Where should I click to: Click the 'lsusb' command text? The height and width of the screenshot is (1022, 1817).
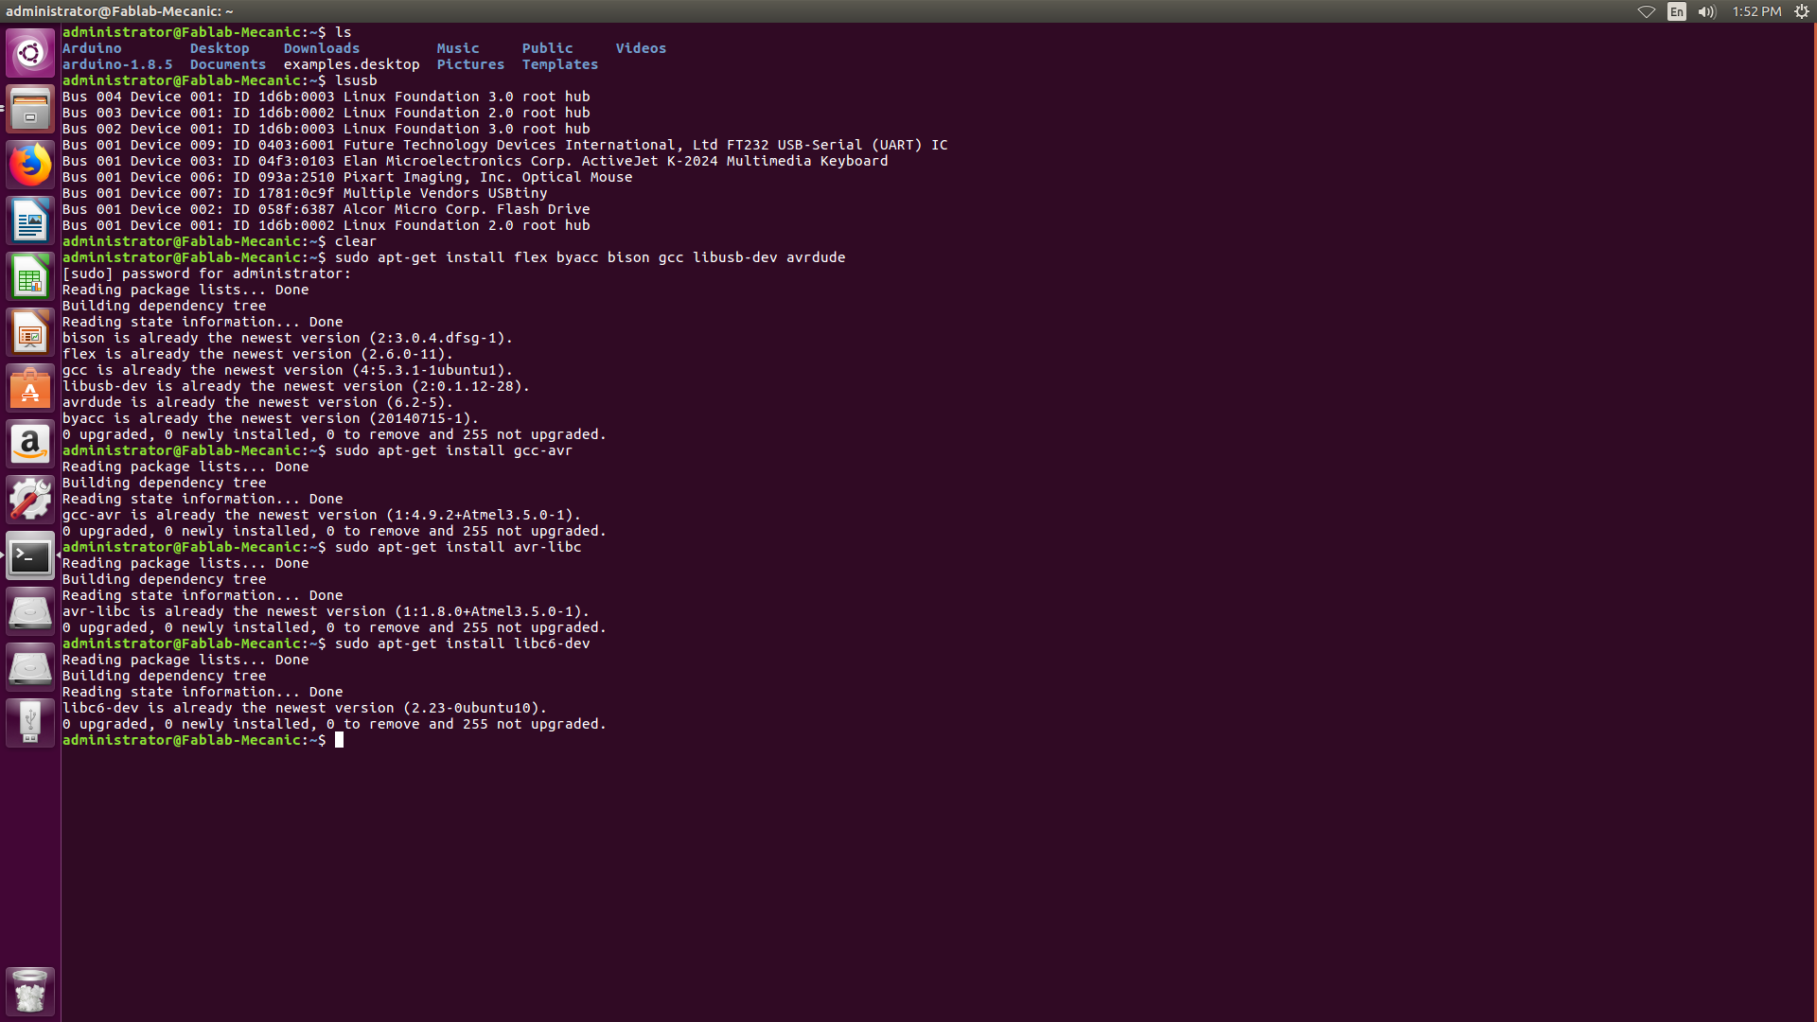pyautogui.click(x=356, y=80)
